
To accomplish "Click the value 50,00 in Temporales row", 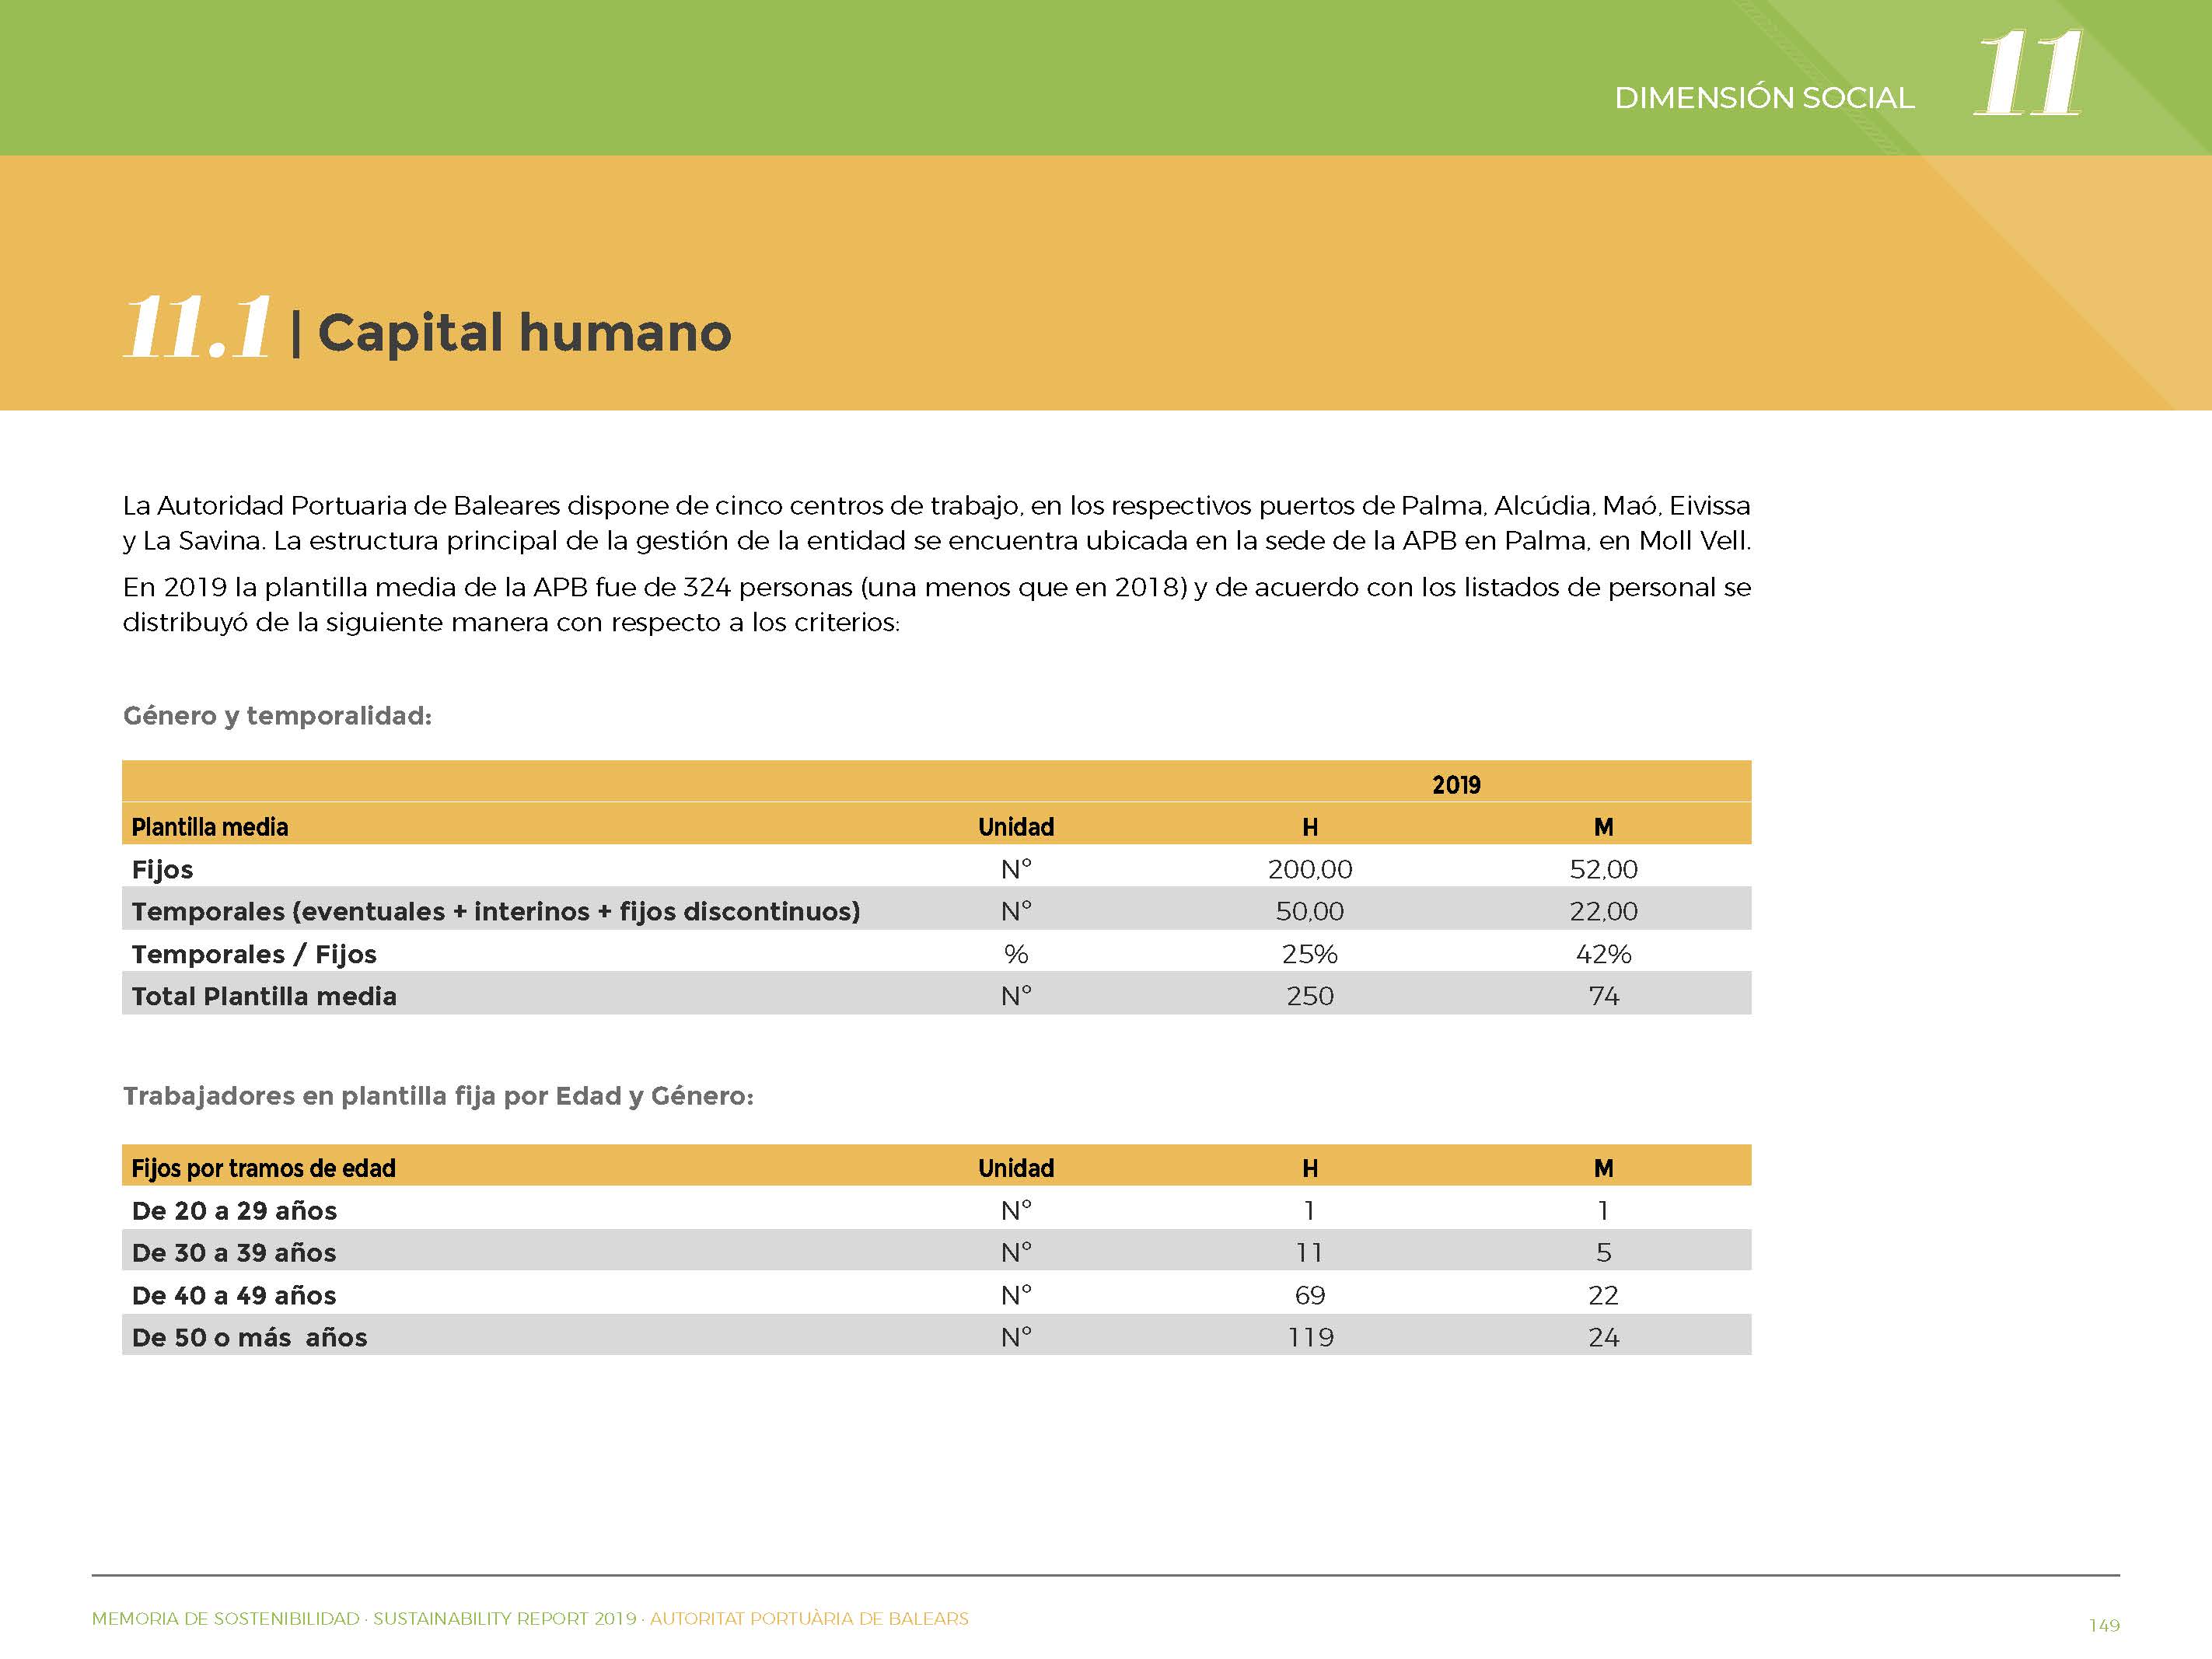I will [1310, 911].
